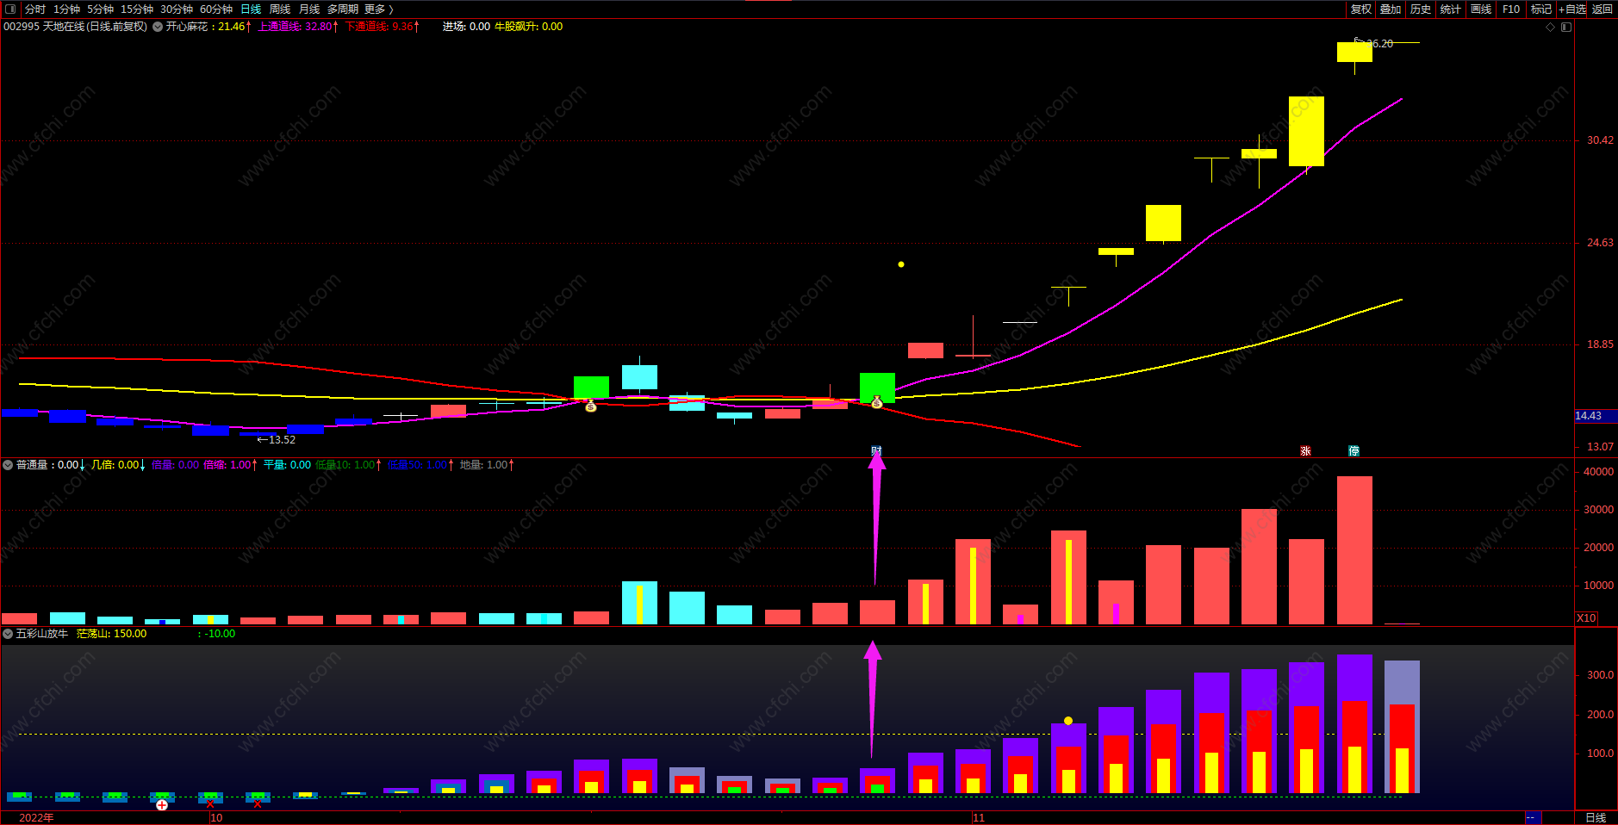Click the 300.0 indicator axis label

1601,675
